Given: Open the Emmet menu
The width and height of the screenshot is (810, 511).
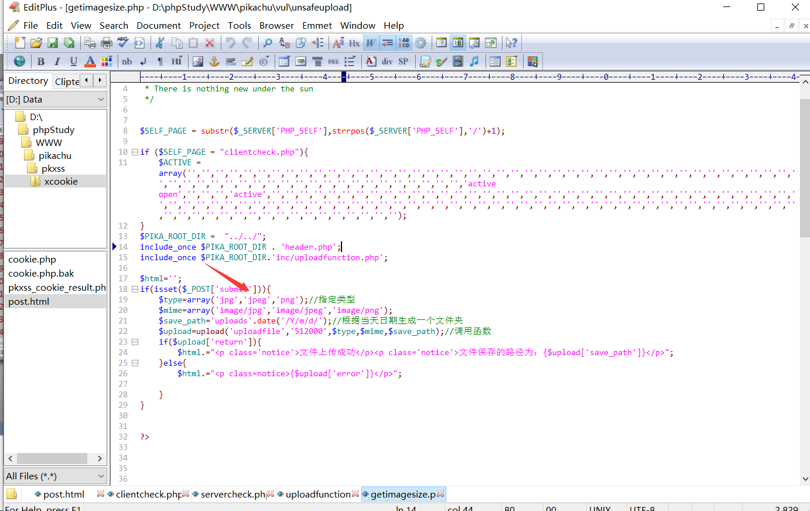Looking at the screenshot, I should pyautogui.click(x=317, y=26).
